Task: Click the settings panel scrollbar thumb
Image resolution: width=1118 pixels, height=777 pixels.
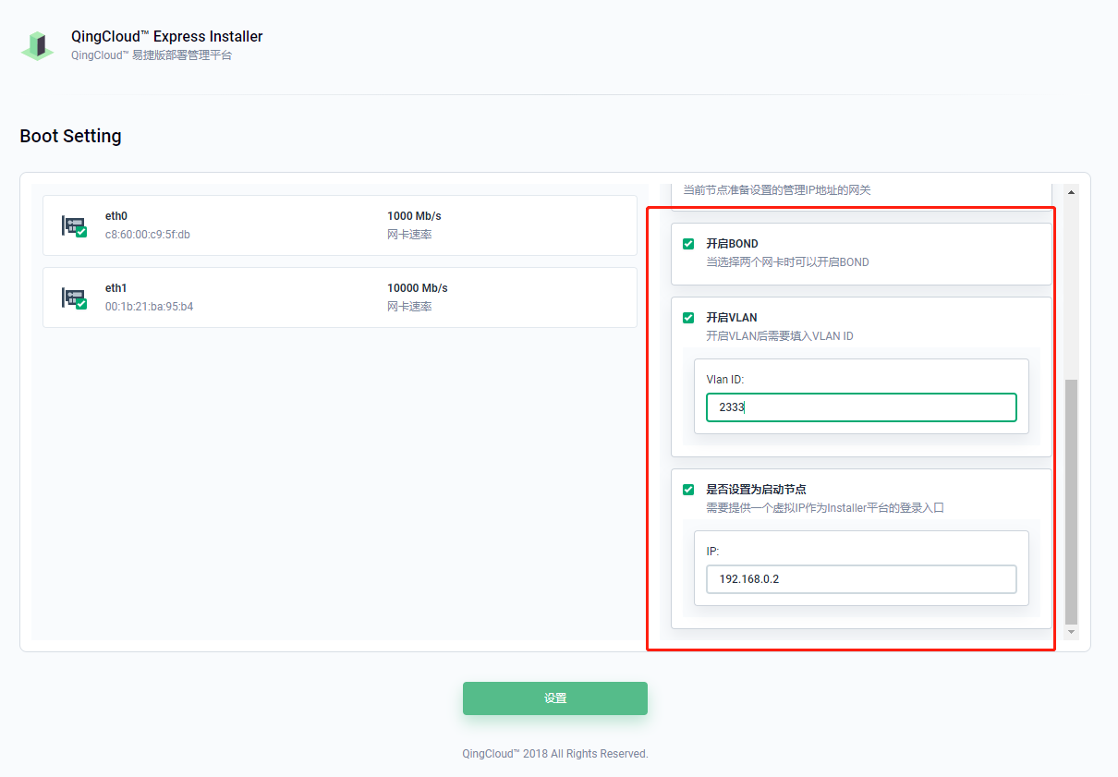Action: click(1072, 499)
